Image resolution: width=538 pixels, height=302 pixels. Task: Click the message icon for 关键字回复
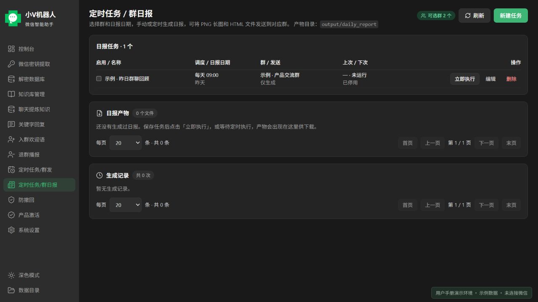[11, 125]
